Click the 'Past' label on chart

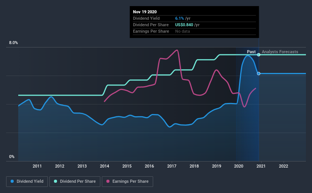(x=251, y=52)
